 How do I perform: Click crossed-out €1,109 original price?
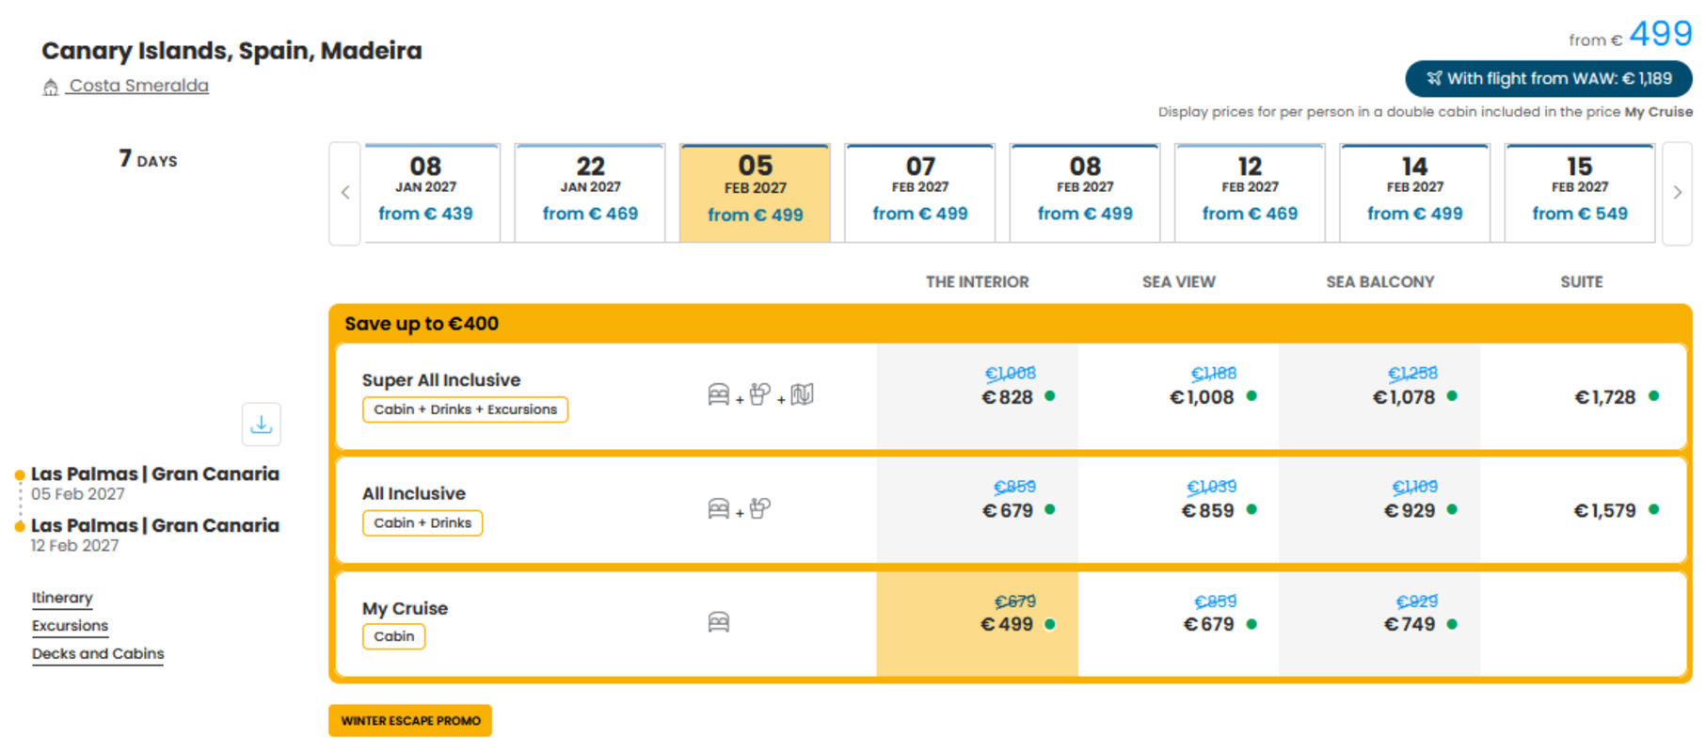[x=1415, y=487]
